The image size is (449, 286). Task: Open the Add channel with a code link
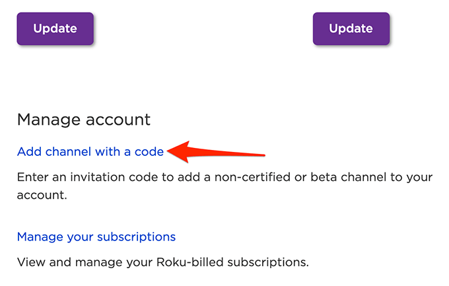click(90, 152)
